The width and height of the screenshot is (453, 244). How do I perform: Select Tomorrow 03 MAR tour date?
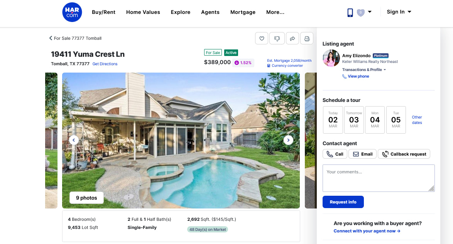[354, 120]
